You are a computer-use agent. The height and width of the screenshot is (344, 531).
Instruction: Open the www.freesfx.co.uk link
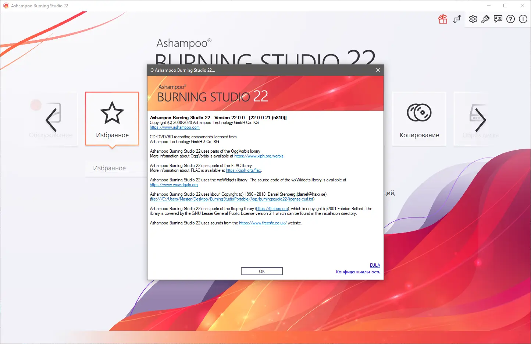coord(263,223)
